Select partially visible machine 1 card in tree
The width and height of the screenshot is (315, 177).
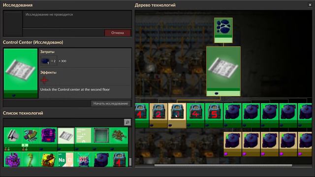(142, 116)
